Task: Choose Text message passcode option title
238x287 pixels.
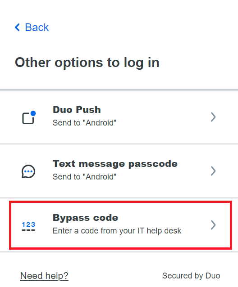Action: click(115, 164)
